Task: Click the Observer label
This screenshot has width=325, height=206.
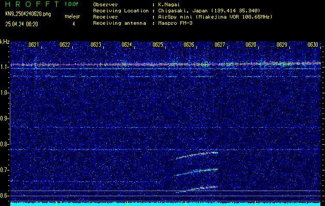Action: pyautogui.click(x=105, y=5)
